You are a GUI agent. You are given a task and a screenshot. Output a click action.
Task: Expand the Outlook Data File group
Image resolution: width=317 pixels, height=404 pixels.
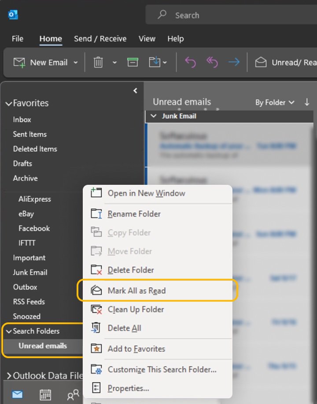[x=9, y=376]
